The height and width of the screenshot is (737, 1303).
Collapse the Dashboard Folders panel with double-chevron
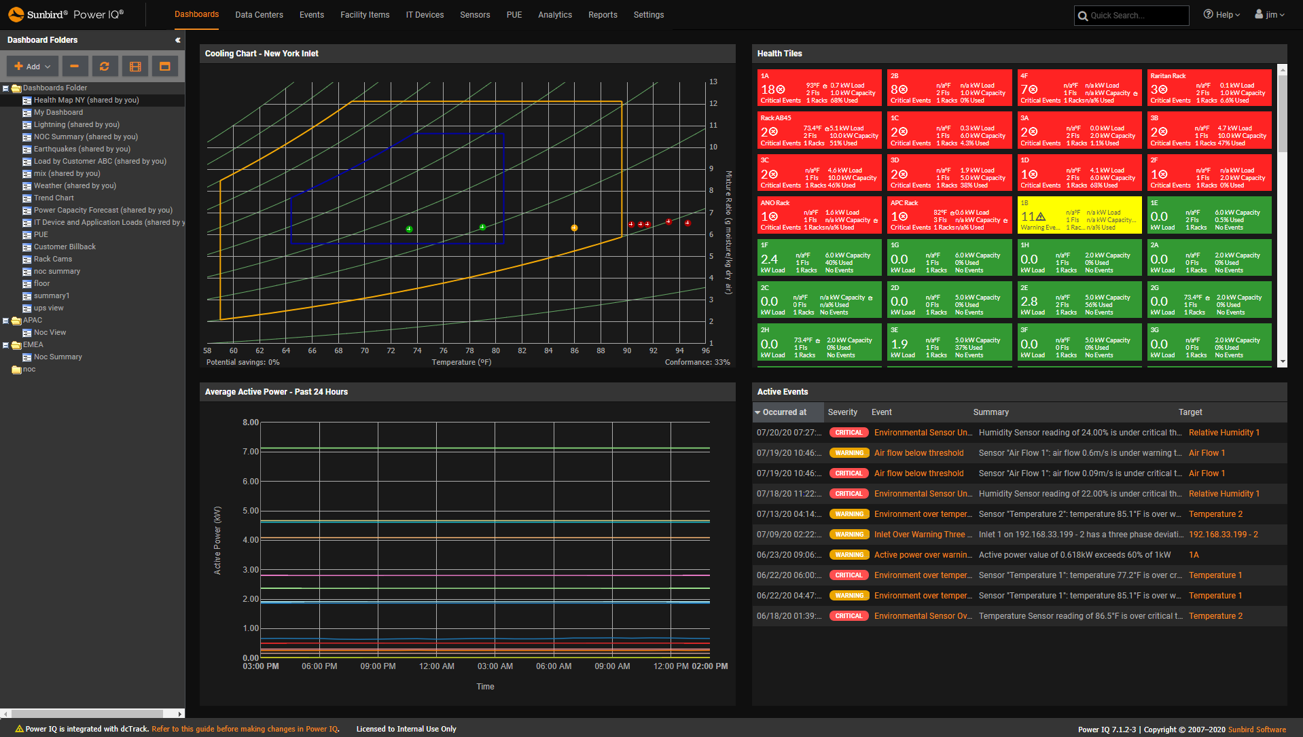tap(177, 39)
